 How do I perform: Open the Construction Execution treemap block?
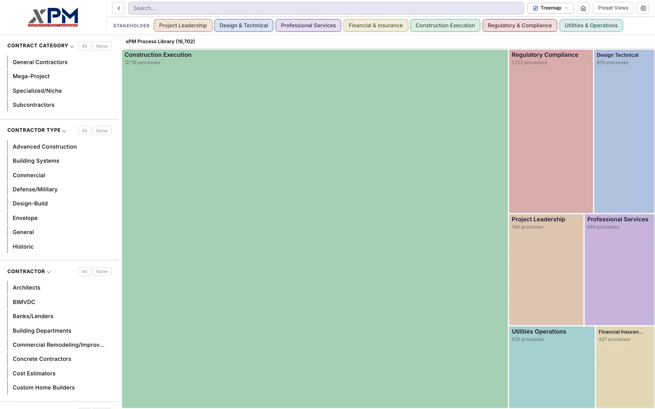click(315, 229)
